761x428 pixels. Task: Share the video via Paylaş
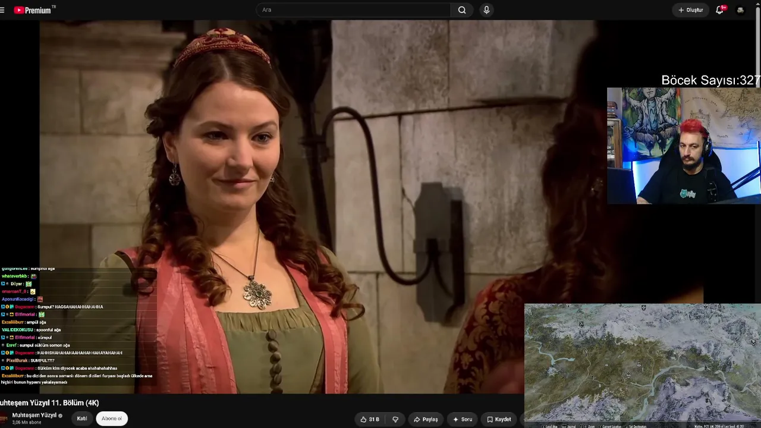point(425,419)
